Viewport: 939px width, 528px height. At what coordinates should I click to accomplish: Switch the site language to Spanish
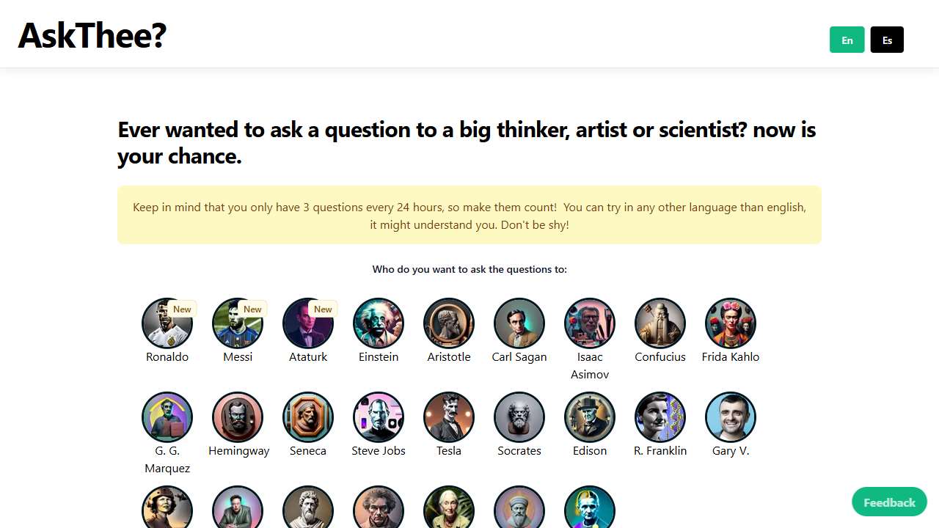[887, 40]
